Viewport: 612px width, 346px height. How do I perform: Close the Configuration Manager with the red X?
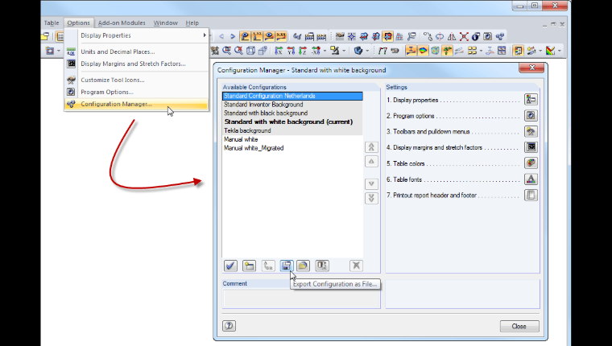coord(531,68)
